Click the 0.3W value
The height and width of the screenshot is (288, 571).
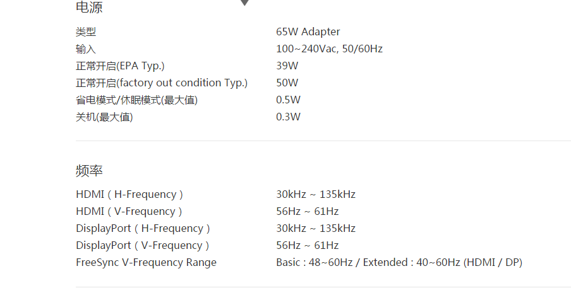[288, 117]
